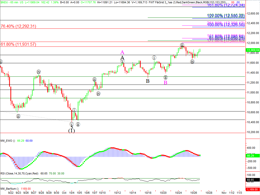Click the 10,200.00 price axis label
Viewport: 260px width, 195px height.
pos(253,132)
